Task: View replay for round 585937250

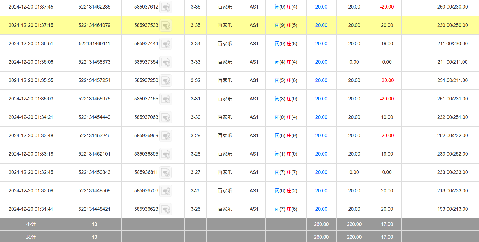Action: coord(166,81)
